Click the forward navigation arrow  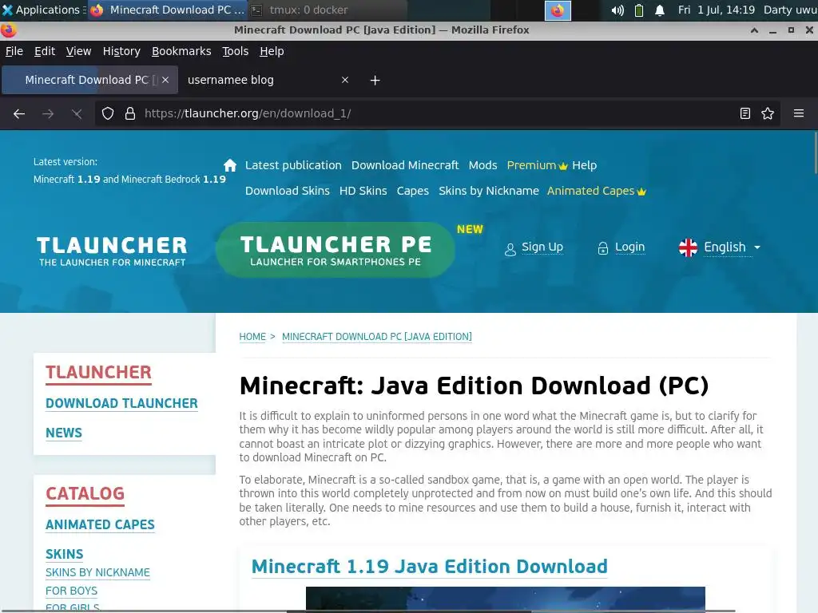click(48, 113)
